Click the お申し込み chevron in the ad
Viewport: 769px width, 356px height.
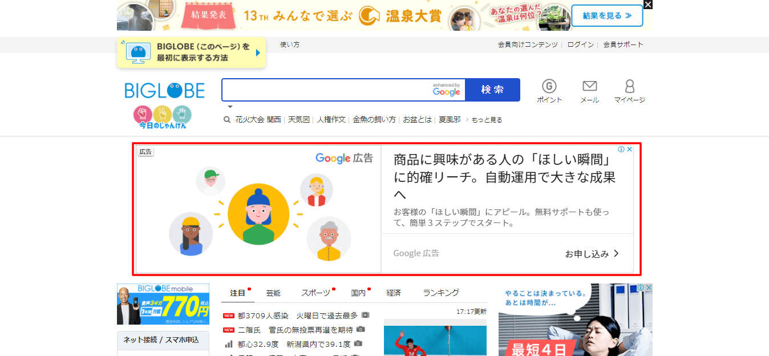click(x=616, y=253)
